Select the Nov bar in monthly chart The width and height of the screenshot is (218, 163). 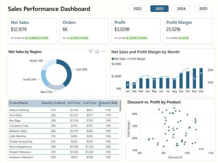(x=194, y=79)
